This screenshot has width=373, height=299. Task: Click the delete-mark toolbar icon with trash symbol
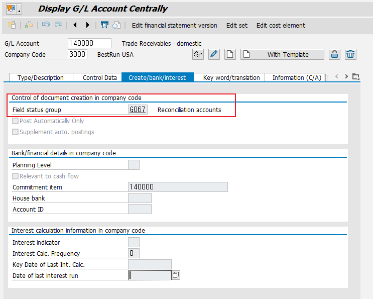pyautogui.click(x=104, y=25)
